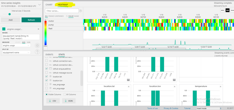Select the AVG measure option

click(24, 42)
